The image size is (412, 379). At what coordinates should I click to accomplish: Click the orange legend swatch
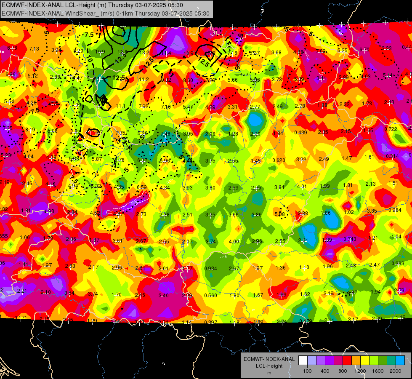pos(356,360)
